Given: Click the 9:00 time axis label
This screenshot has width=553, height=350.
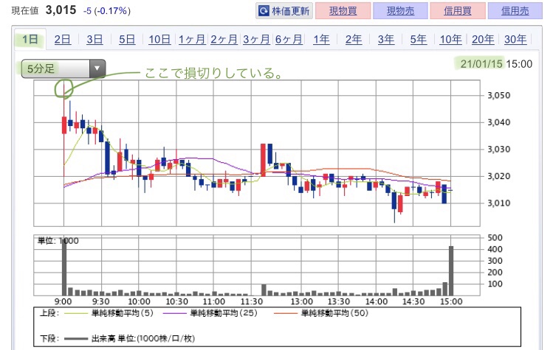Looking at the screenshot, I should point(63,301).
